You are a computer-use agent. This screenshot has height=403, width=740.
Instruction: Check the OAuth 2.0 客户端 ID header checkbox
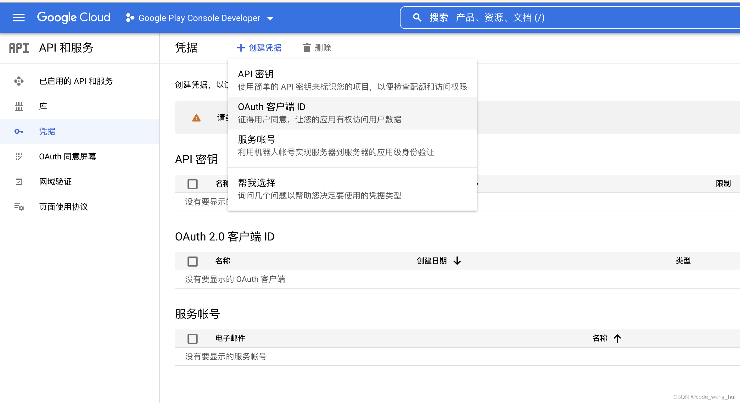coord(192,261)
